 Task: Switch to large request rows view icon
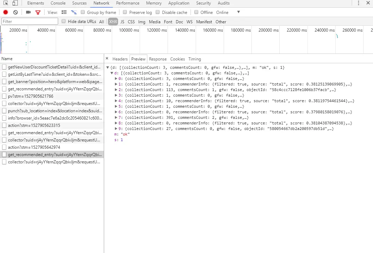click(64, 13)
